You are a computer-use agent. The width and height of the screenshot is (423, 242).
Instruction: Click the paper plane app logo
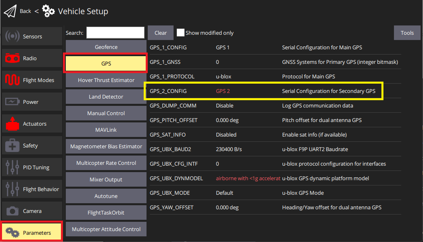tap(10, 11)
